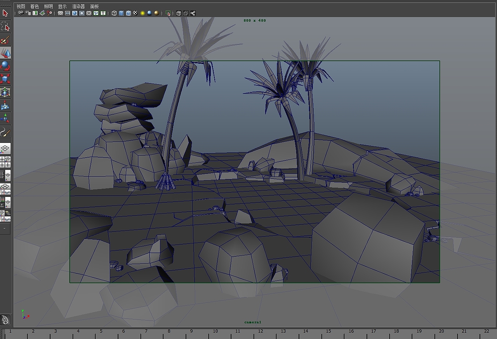
Task: Toggle the Film Gate display
Action: click(67, 13)
